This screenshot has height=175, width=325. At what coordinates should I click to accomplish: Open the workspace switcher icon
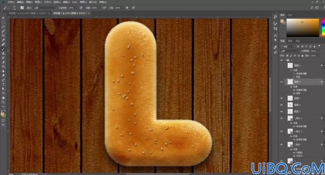point(317,8)
